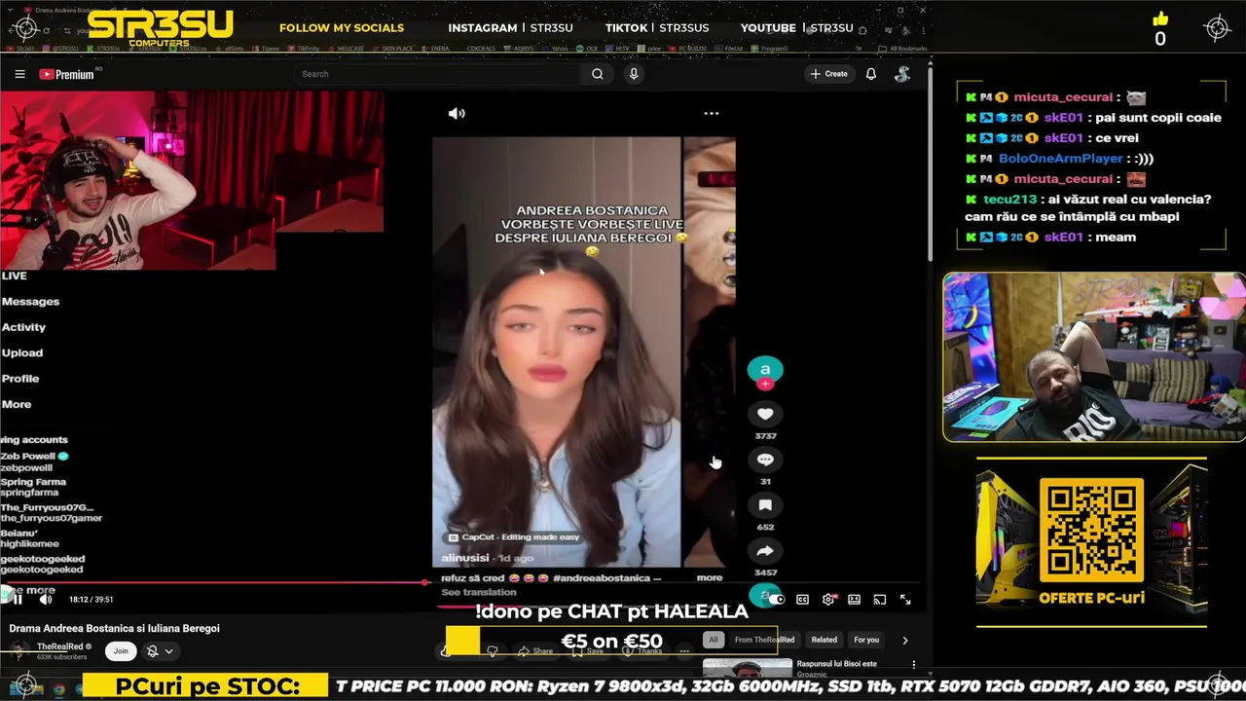The image size is (1246, 701).
Task: Open the OLX bookmark
Action: [587, 49]
